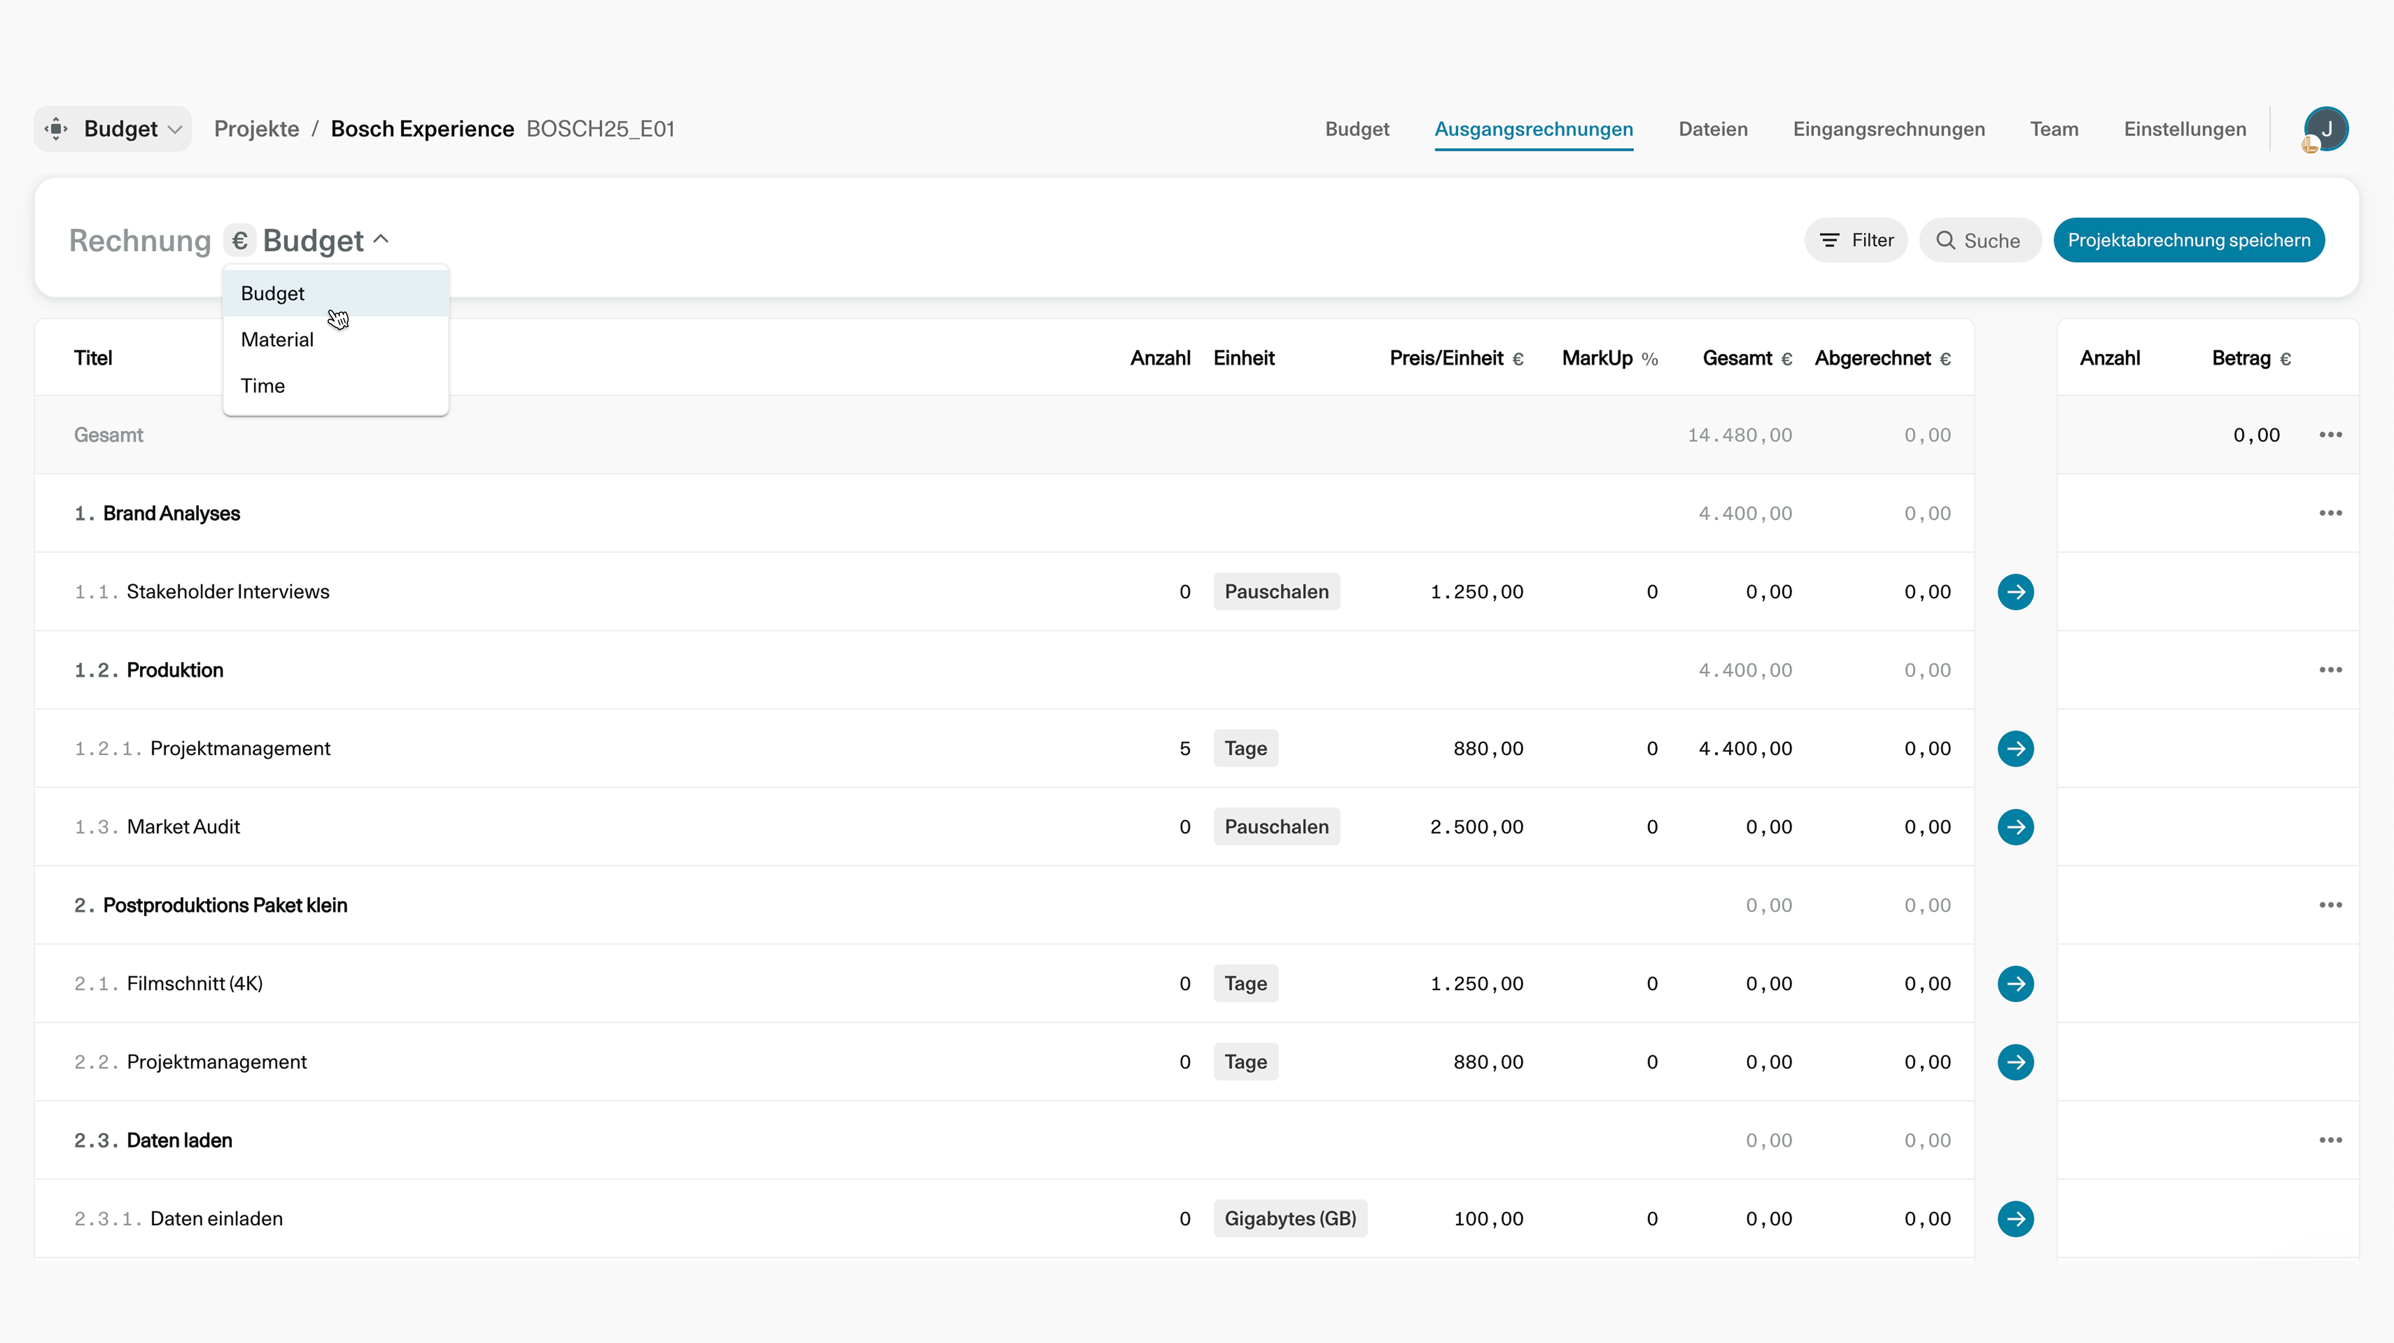Go to Projekte in breadcrumb
2394x1343 pixels.
[256, 129]
